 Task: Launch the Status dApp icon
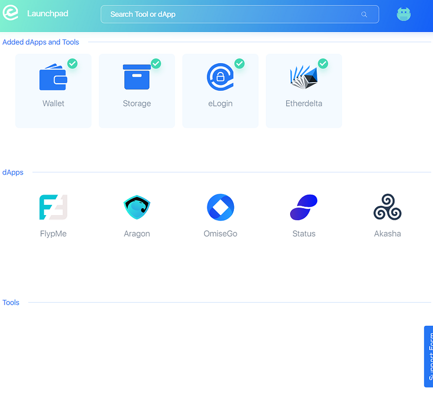[x=304, y=207]
